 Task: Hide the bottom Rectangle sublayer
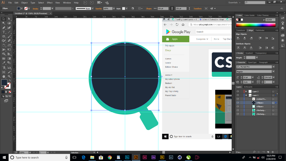click(238, 114)
